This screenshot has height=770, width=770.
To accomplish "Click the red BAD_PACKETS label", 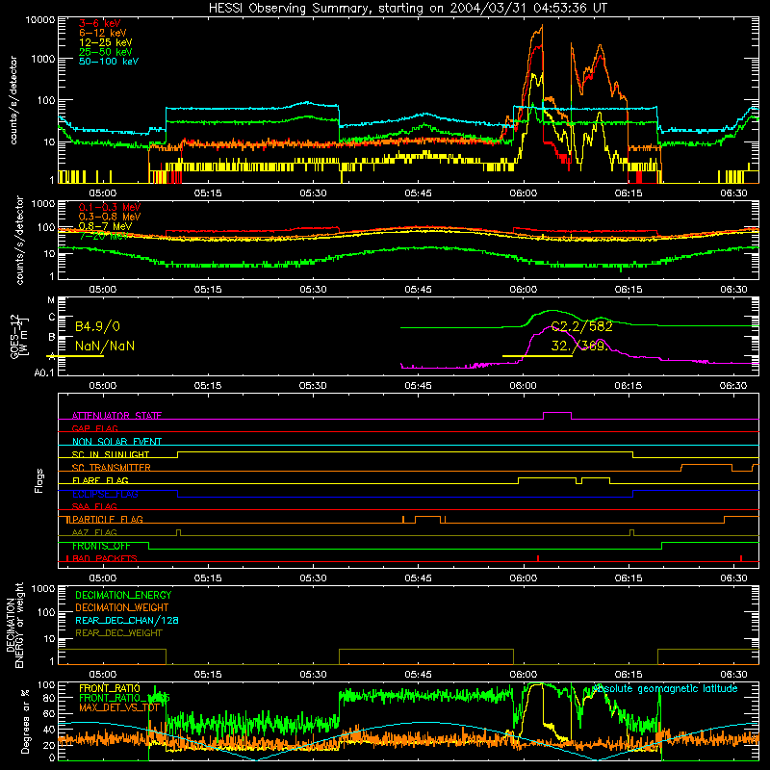I will click(x=104, y=558).
